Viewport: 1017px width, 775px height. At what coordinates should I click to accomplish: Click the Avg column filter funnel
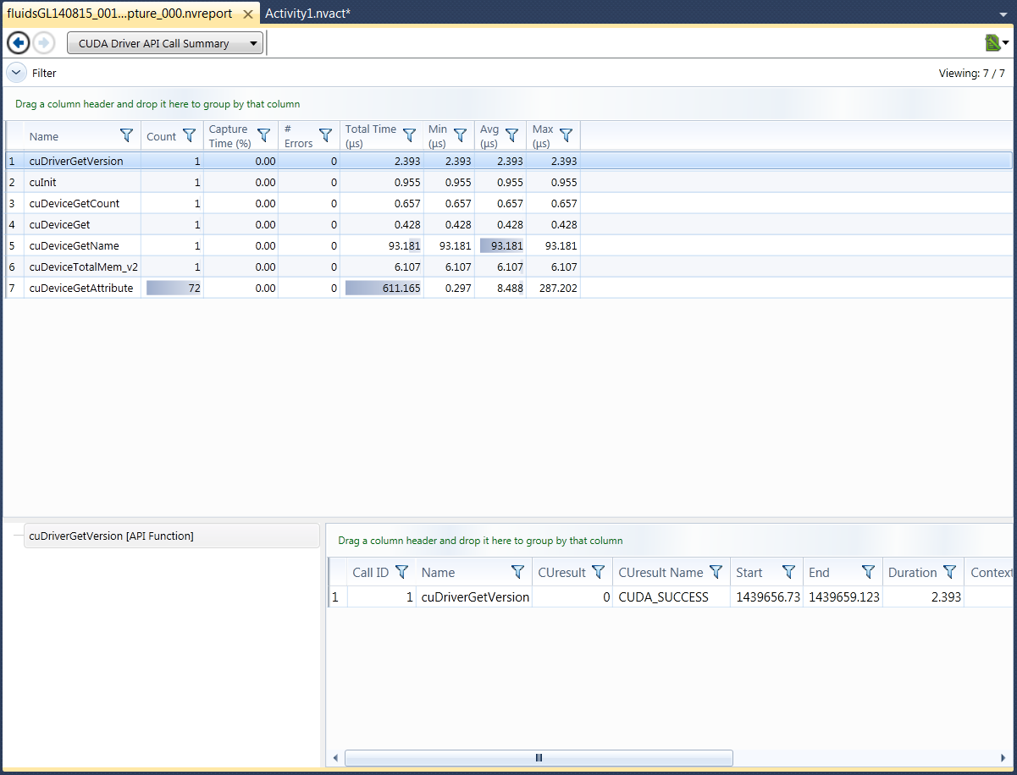[511, 135]
